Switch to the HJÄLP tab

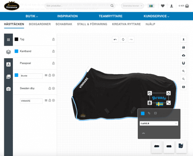click(150, 24)
